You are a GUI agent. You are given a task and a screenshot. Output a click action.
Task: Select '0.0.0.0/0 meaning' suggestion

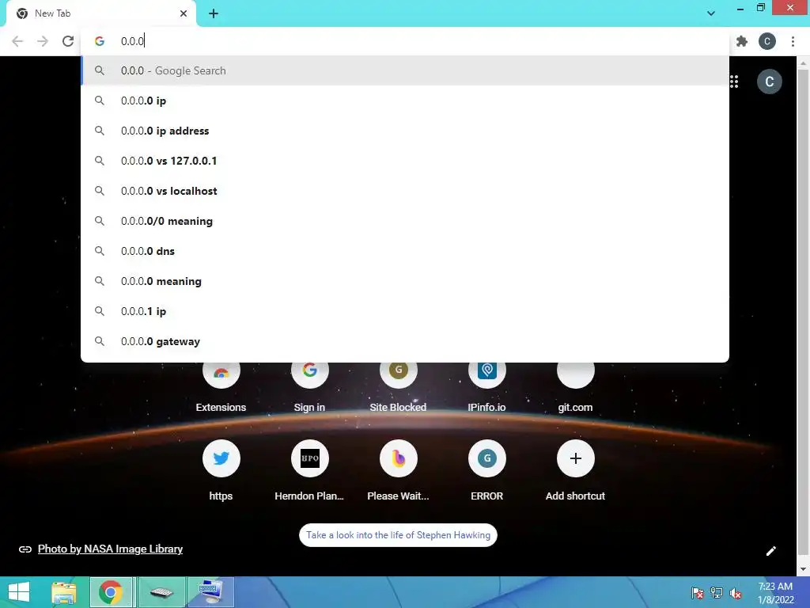pyautogui.click(x=405, y=222)
